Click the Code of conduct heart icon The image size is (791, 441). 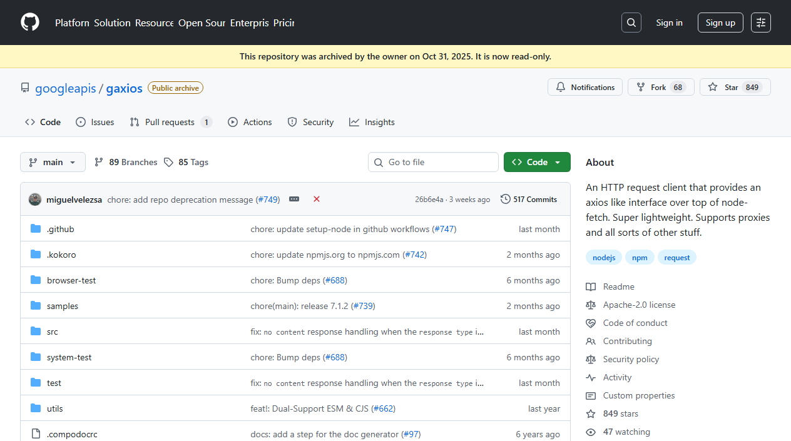pos(591,323)
